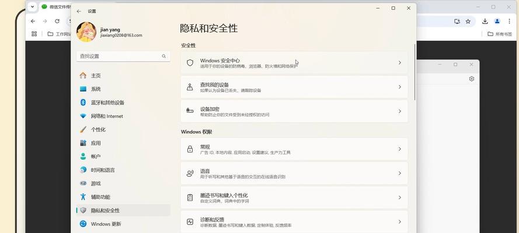Expand chevron on 墨迹书写和键入个性化 row
This screenshot has height=233, width=519.
click(400, 197)
